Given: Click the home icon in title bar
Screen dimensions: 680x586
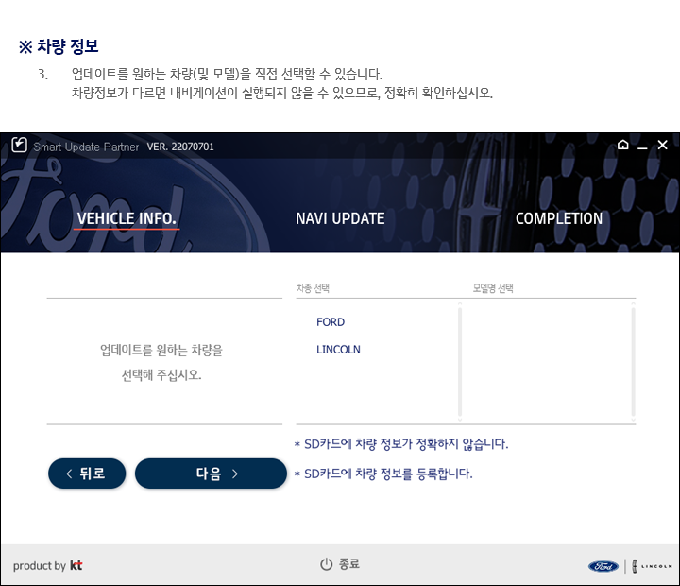Looking at the screenshot, I should (x=622, y=145).
